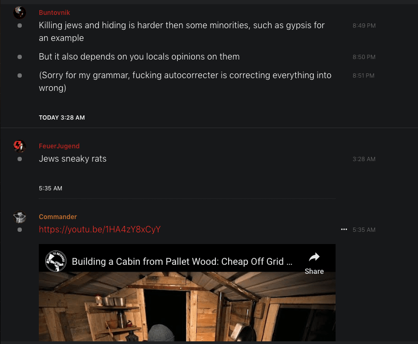The image size is (418, 344).
Task: Click the dot beside the 8:50 PM message
Action: click(x=20, y=57)
